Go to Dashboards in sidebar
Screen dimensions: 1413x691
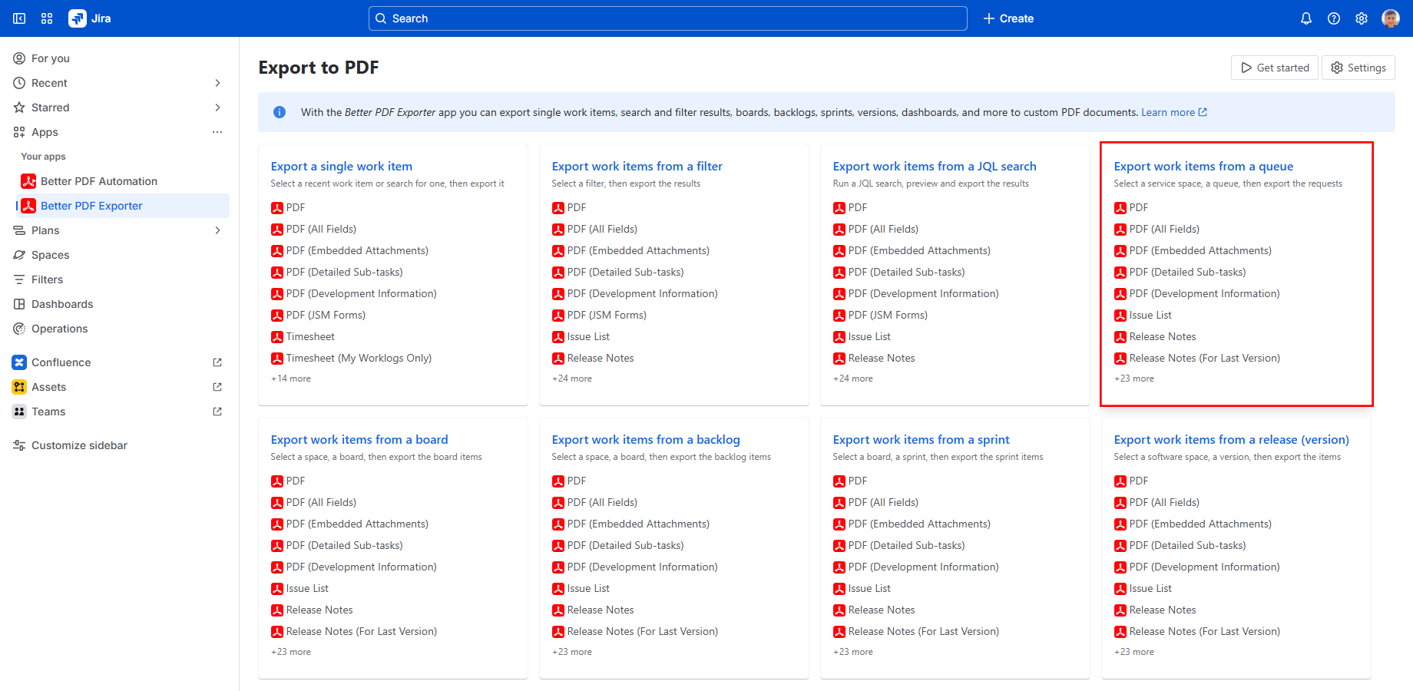tap(61, 304)
